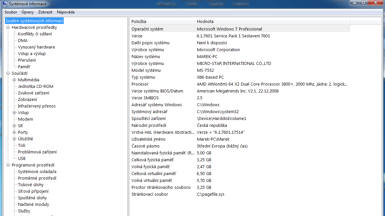Click the Česká republika value
385x216 pixels.
click(212, 126)
